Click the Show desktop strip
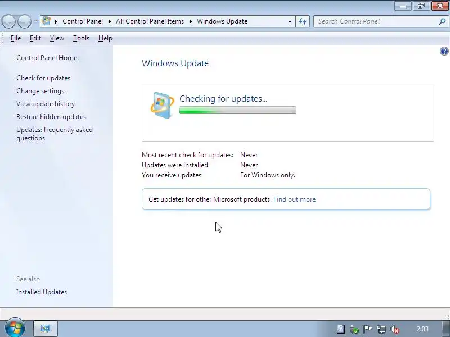The image size is (450, 337). point(446,329)
